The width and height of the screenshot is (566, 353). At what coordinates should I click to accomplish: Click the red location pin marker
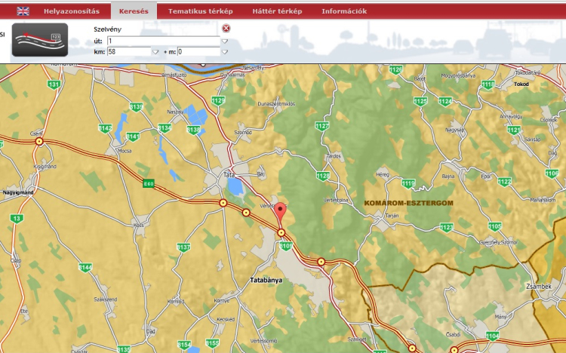[x=281, y=210]
